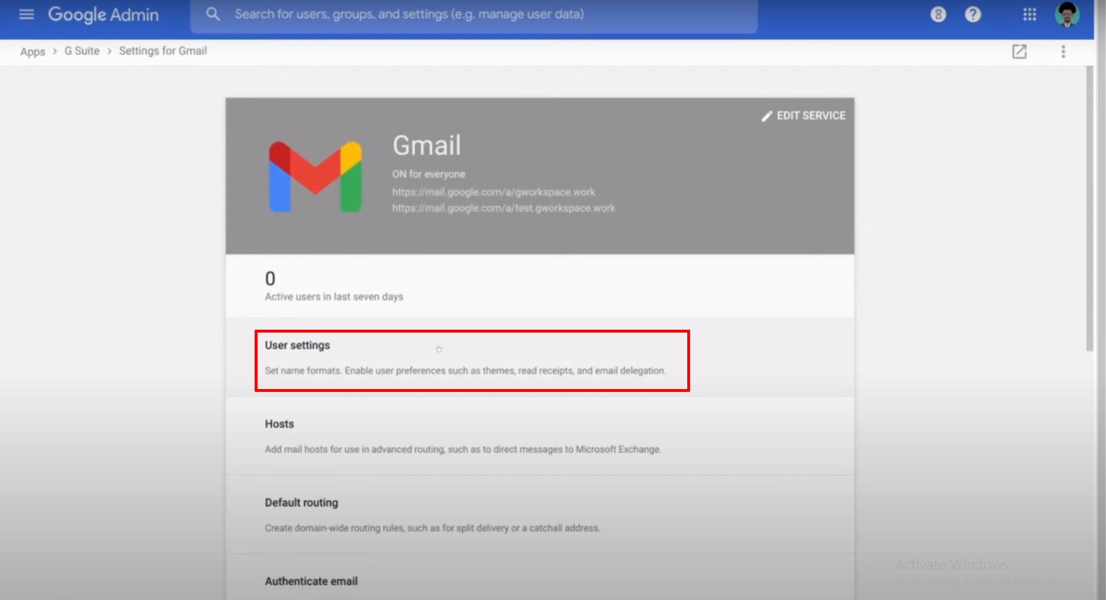This screenshot has height=600, width=1106.
Task: Click the Edit Service pencil icon
Action: click(x=766, y=116)
